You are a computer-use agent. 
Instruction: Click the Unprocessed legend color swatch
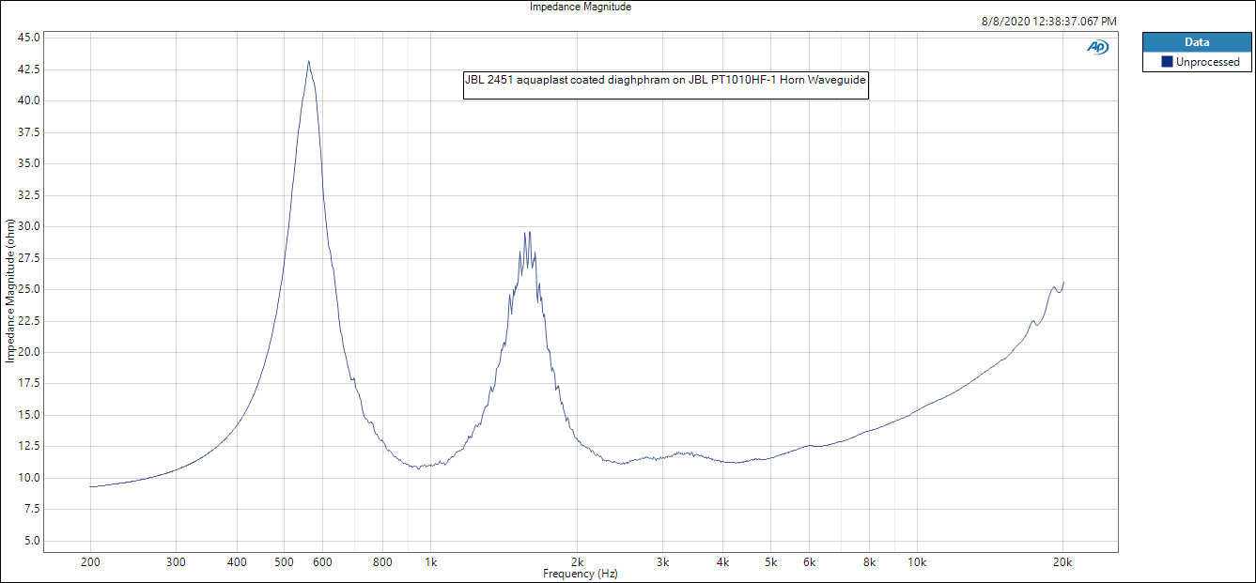tap(1167, 62)
